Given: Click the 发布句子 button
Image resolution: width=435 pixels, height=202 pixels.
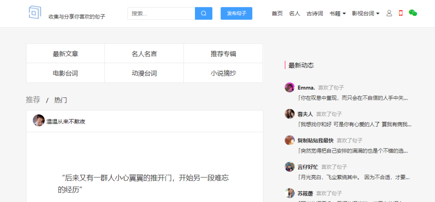Looking at the screenshot, I should pos(236,13).
